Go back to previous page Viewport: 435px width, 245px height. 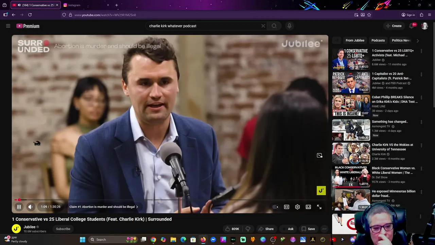click(14, 15)
